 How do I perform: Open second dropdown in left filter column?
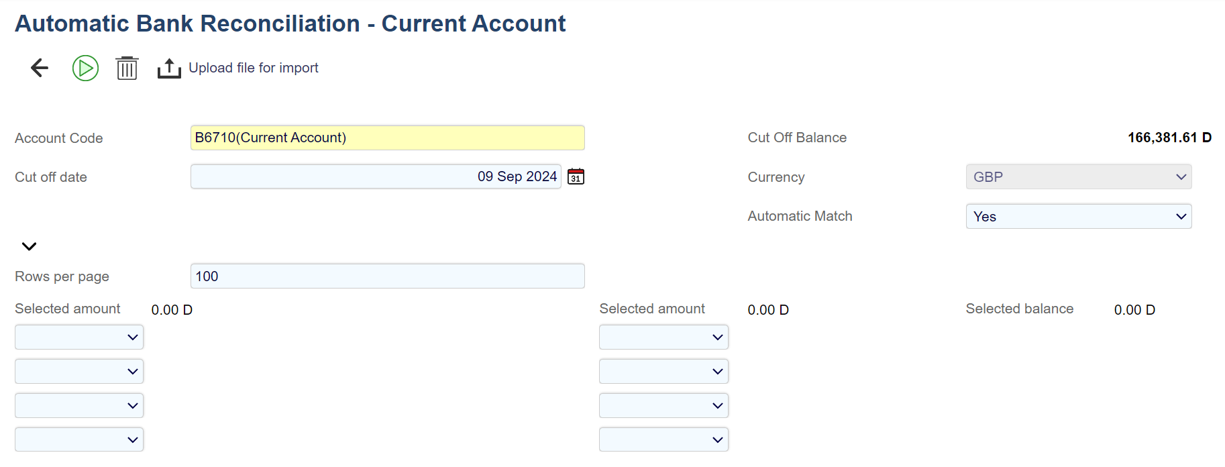pos(79,372)
